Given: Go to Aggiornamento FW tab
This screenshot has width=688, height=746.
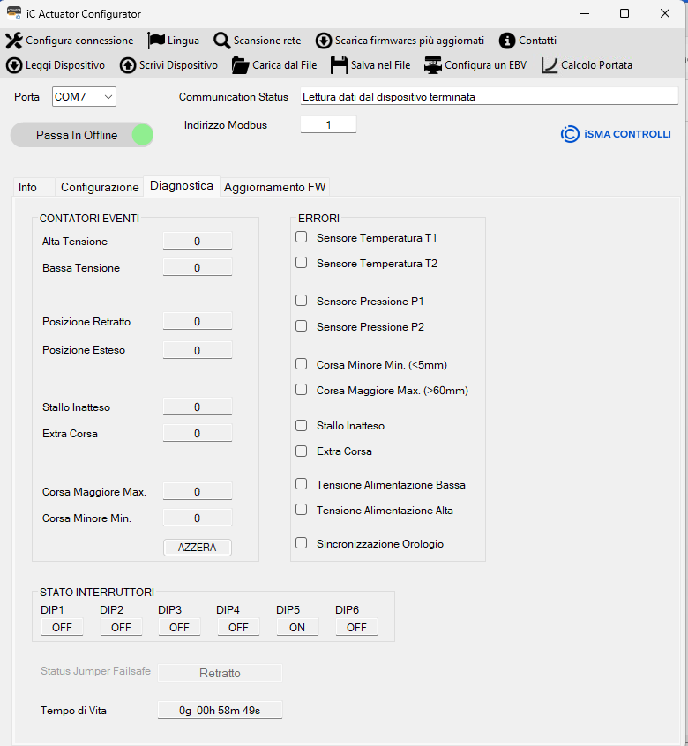Looking at the screenshot, I should point(274,188).
